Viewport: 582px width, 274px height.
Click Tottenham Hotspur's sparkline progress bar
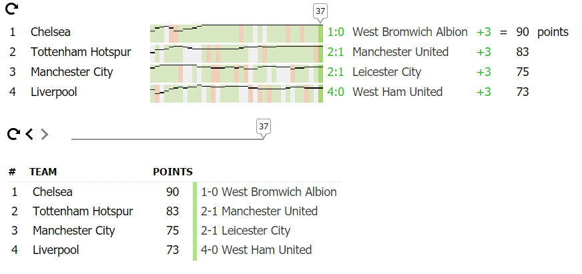pos(236,52)
